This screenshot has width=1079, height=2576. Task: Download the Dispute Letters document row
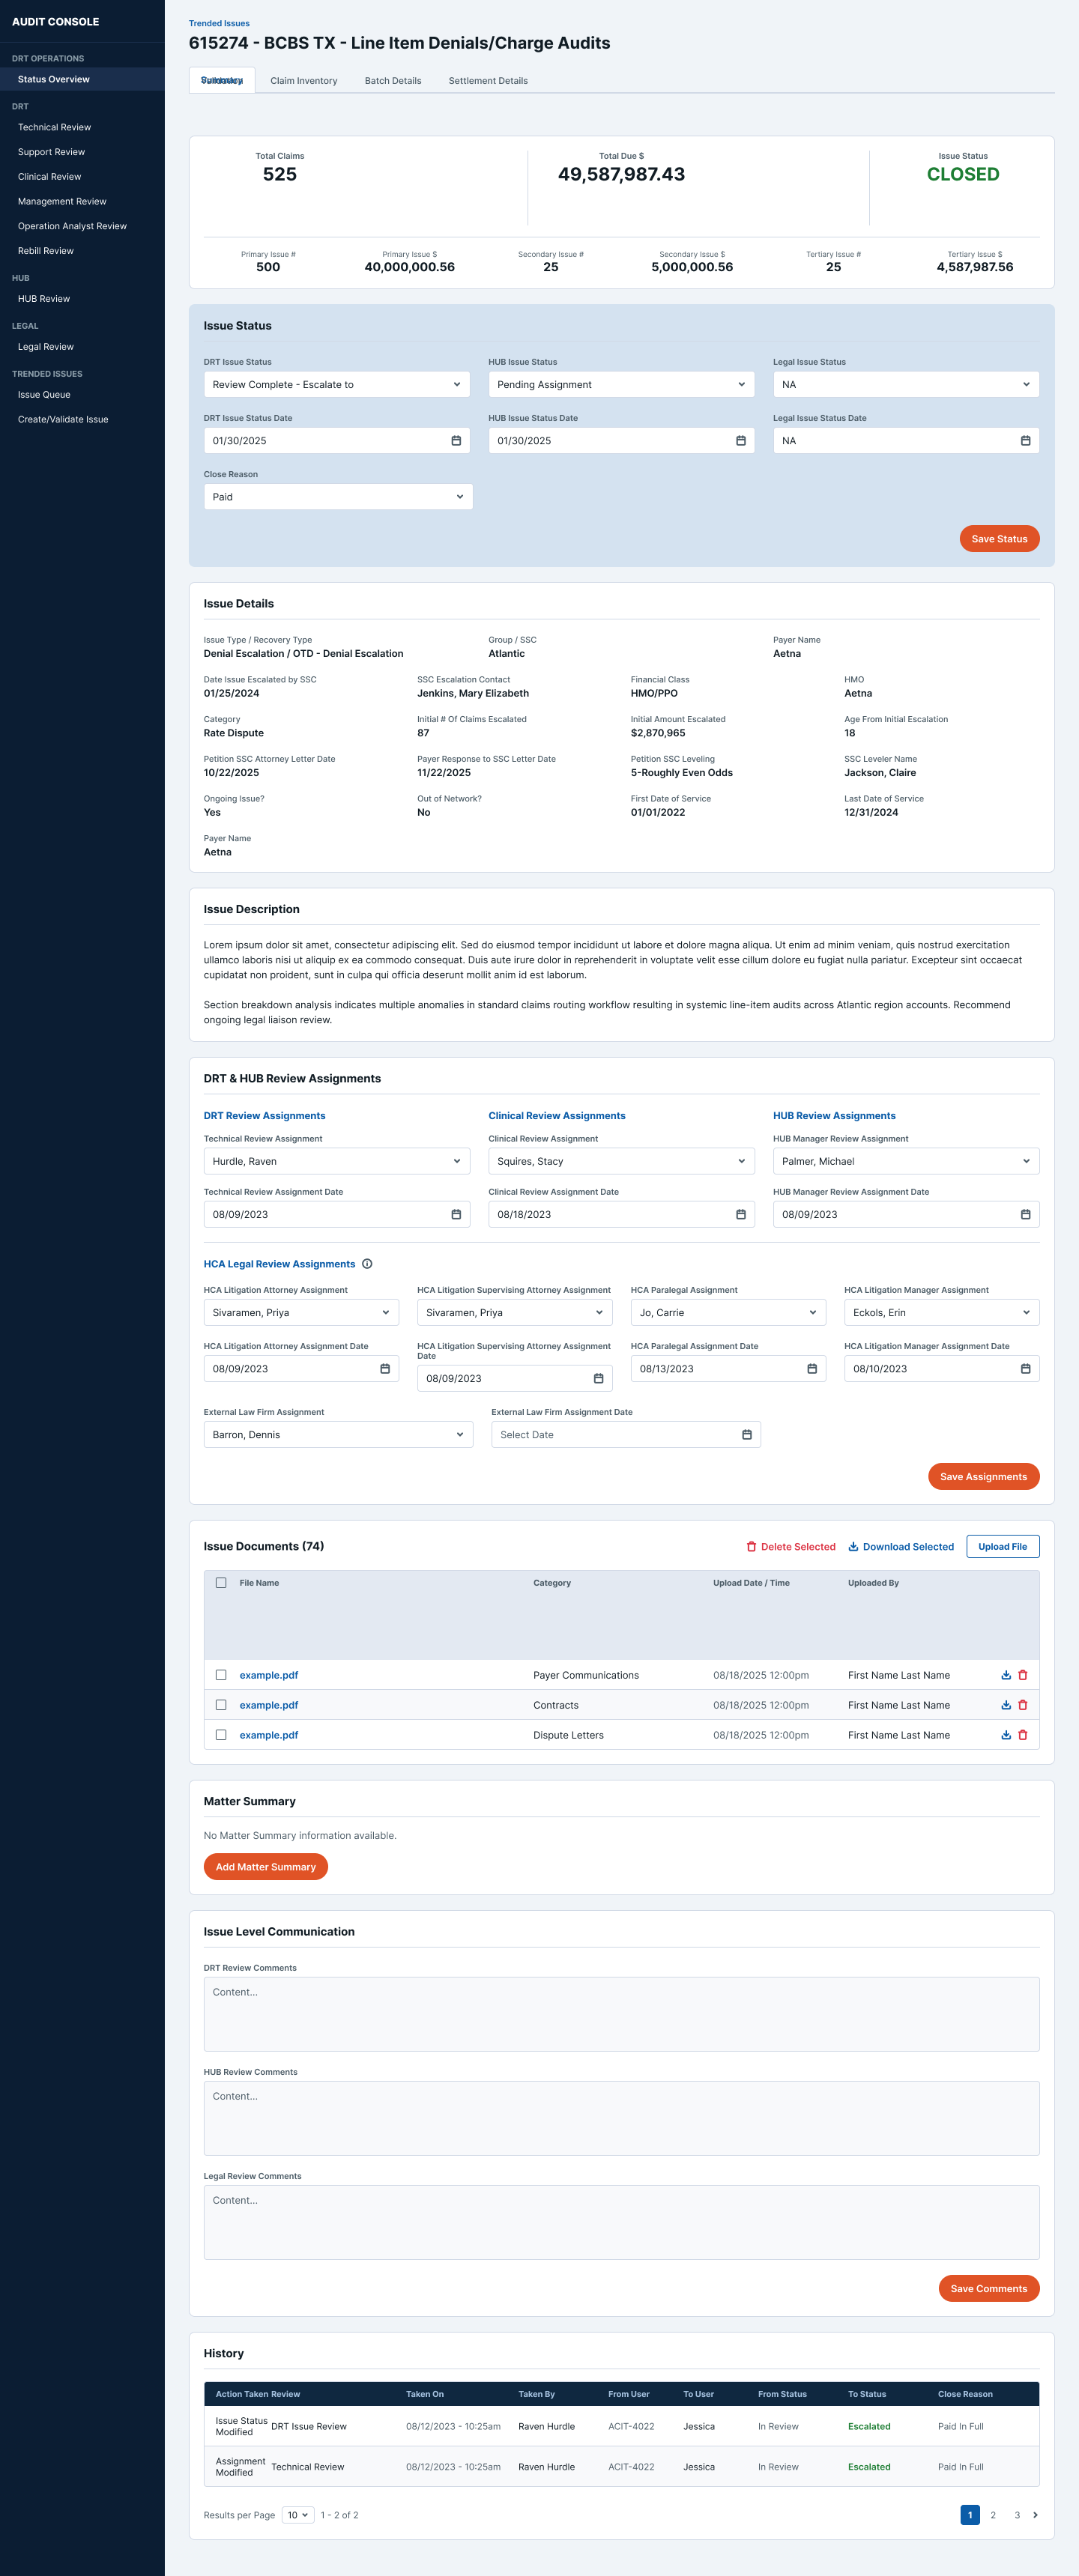coord(1006,1735)
